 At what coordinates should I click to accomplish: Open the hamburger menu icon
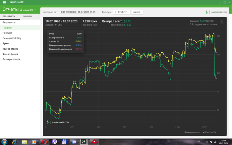click(x=4, y=2)
